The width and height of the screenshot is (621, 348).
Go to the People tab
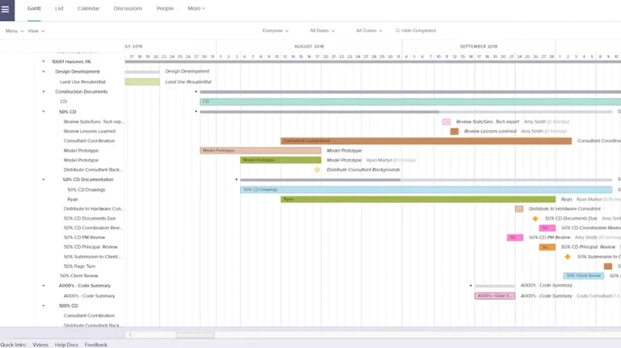click(165, 8)
